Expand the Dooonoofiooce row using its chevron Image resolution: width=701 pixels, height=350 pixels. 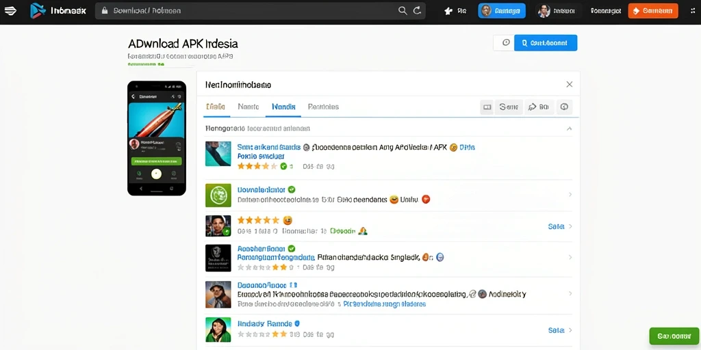tap(570, 294)
